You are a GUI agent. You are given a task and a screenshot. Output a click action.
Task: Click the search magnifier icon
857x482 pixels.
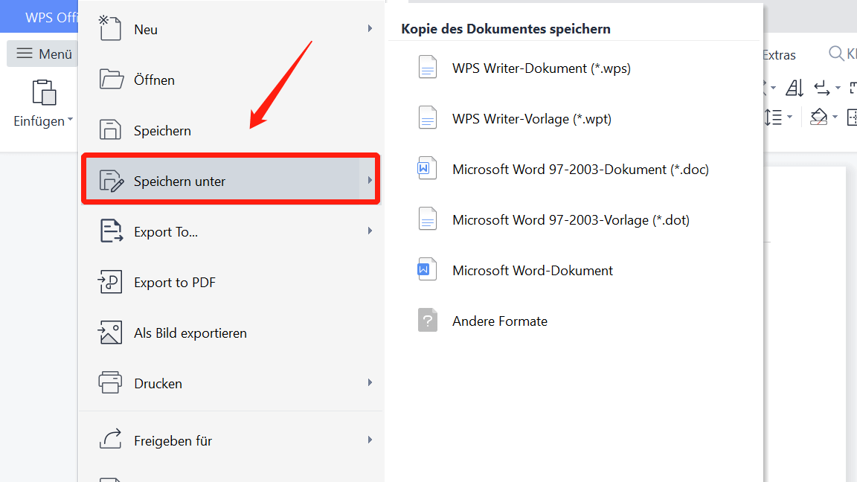click(836, 54)
